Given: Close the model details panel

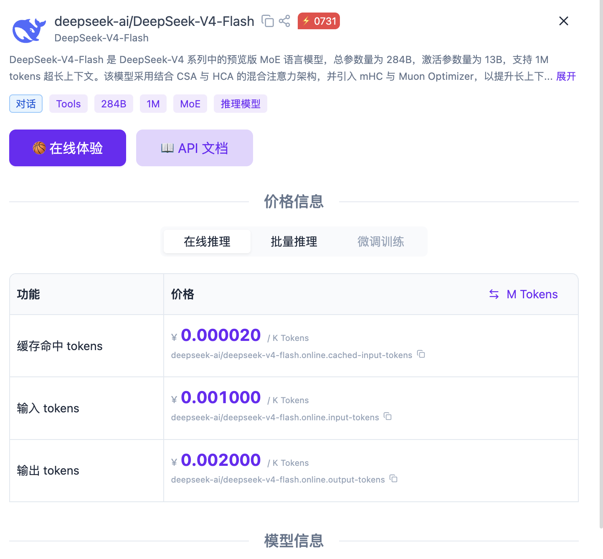Looking at the screenshot, I should click(564, 21).
